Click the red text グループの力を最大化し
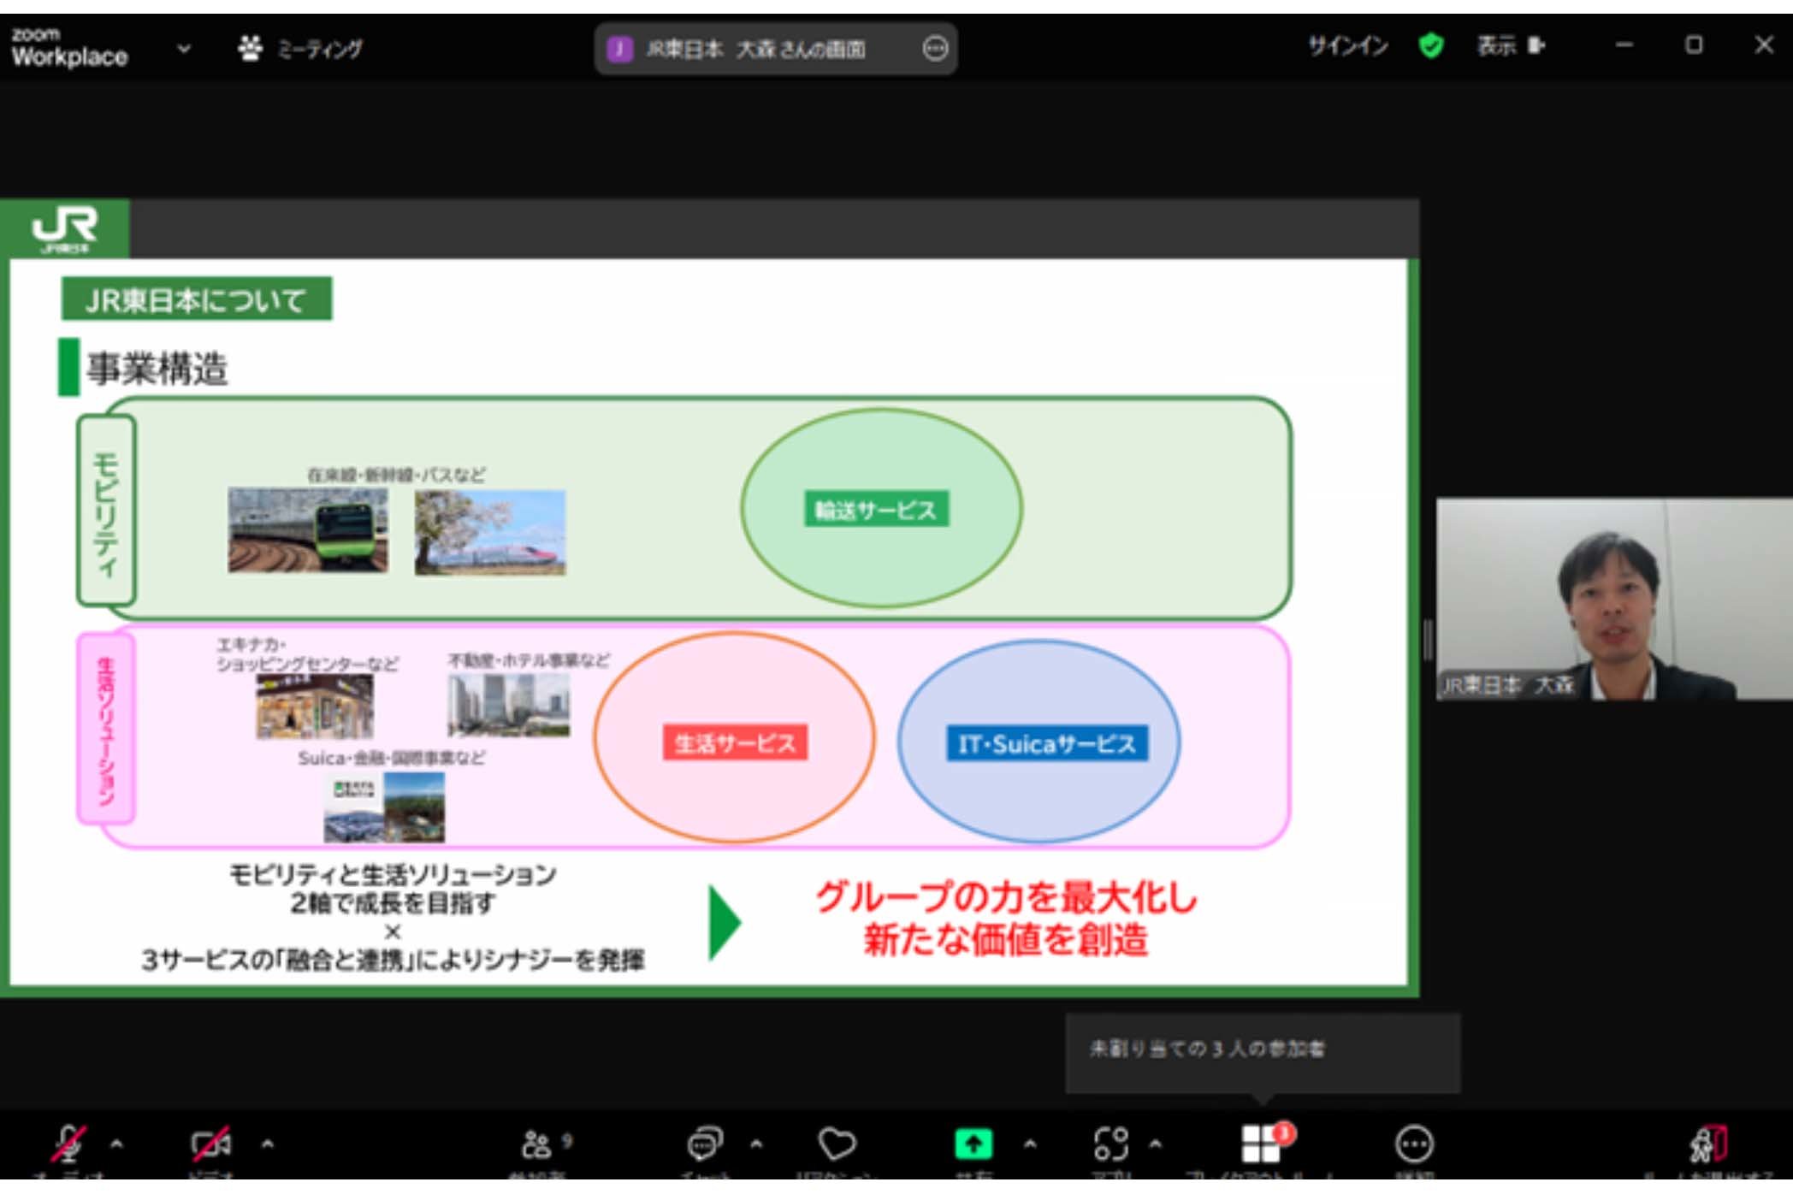The width and height of the screenshot is (1793, 1194). pos(1007,897)
